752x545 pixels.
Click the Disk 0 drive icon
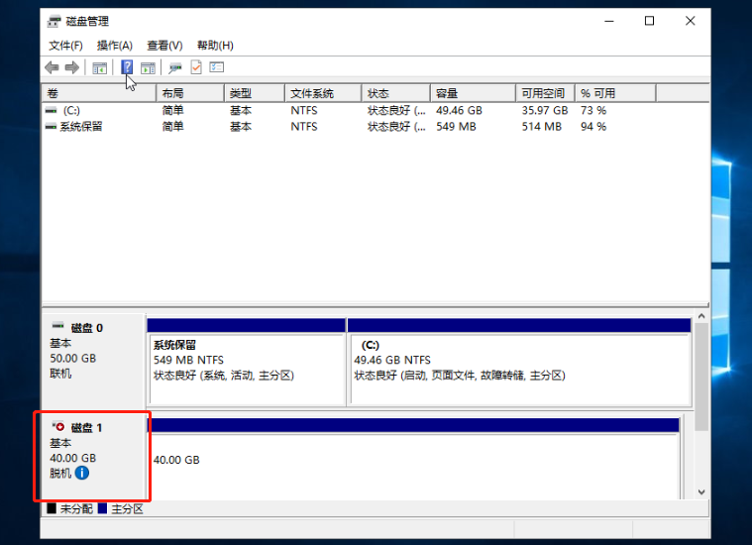click(x=58, y=326)
